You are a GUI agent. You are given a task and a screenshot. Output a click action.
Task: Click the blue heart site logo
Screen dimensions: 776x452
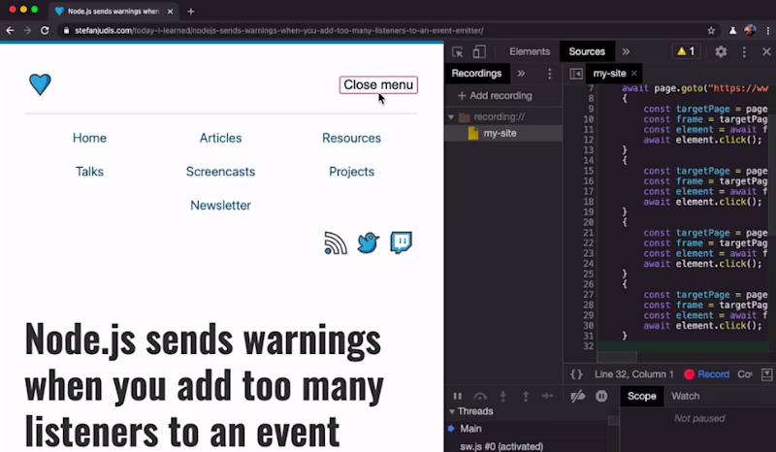40,84
